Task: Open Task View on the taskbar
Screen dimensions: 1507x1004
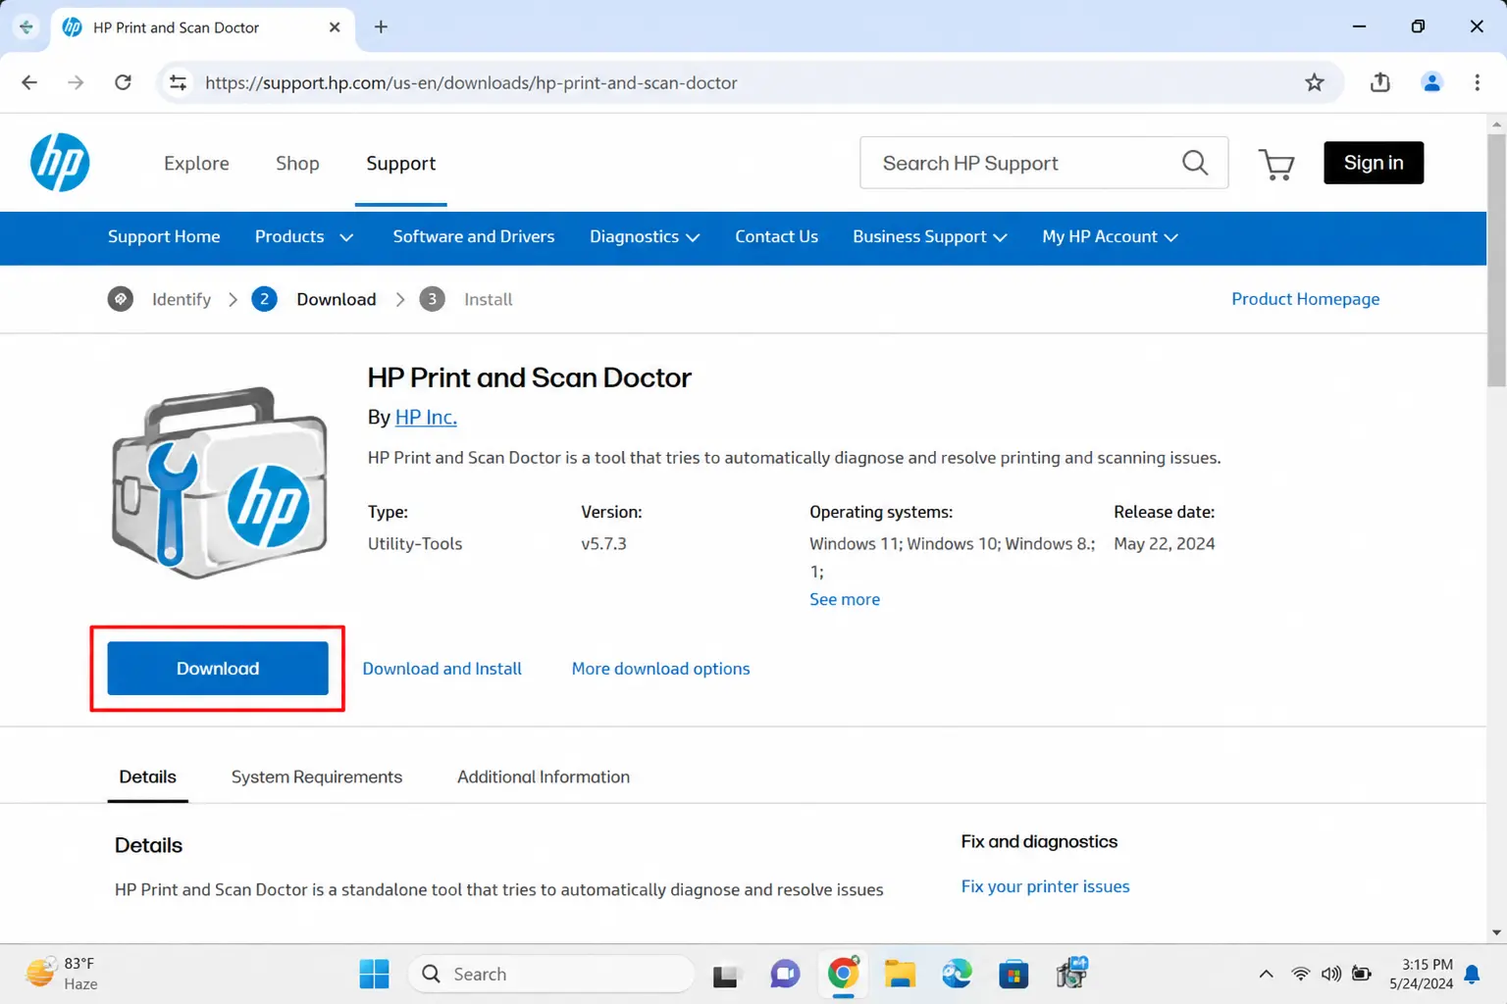Action: pos(725,975)
